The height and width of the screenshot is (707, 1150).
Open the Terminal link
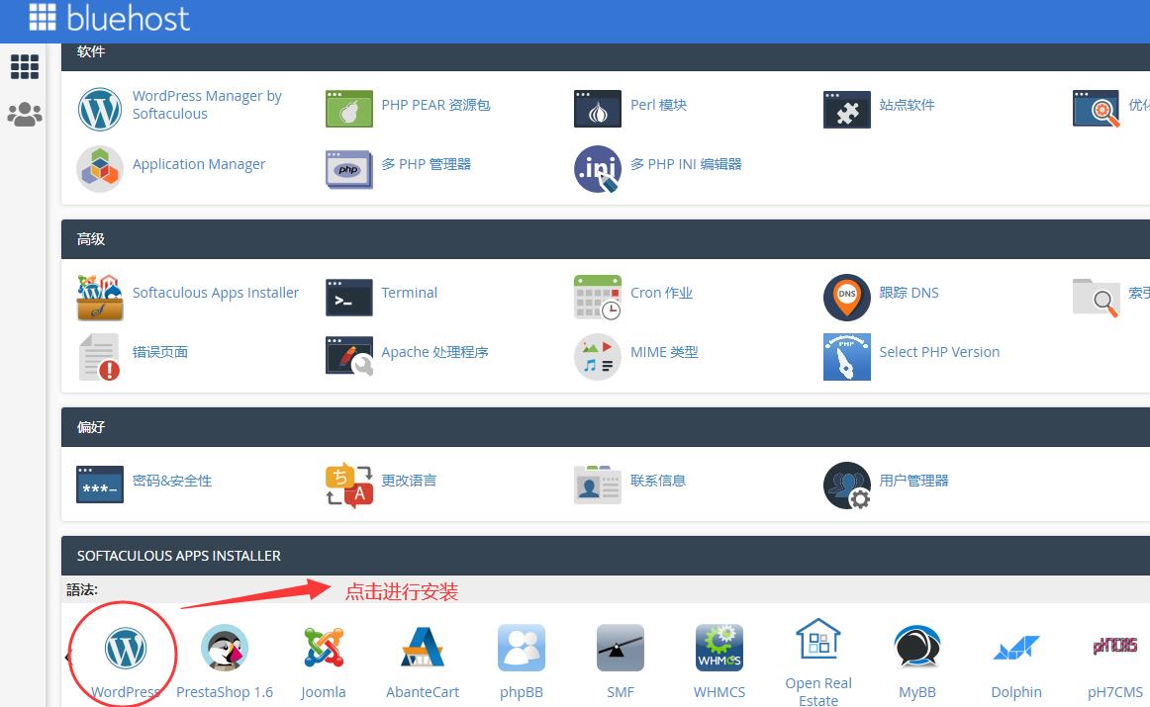pyautogui.click(x=410, y=293)
